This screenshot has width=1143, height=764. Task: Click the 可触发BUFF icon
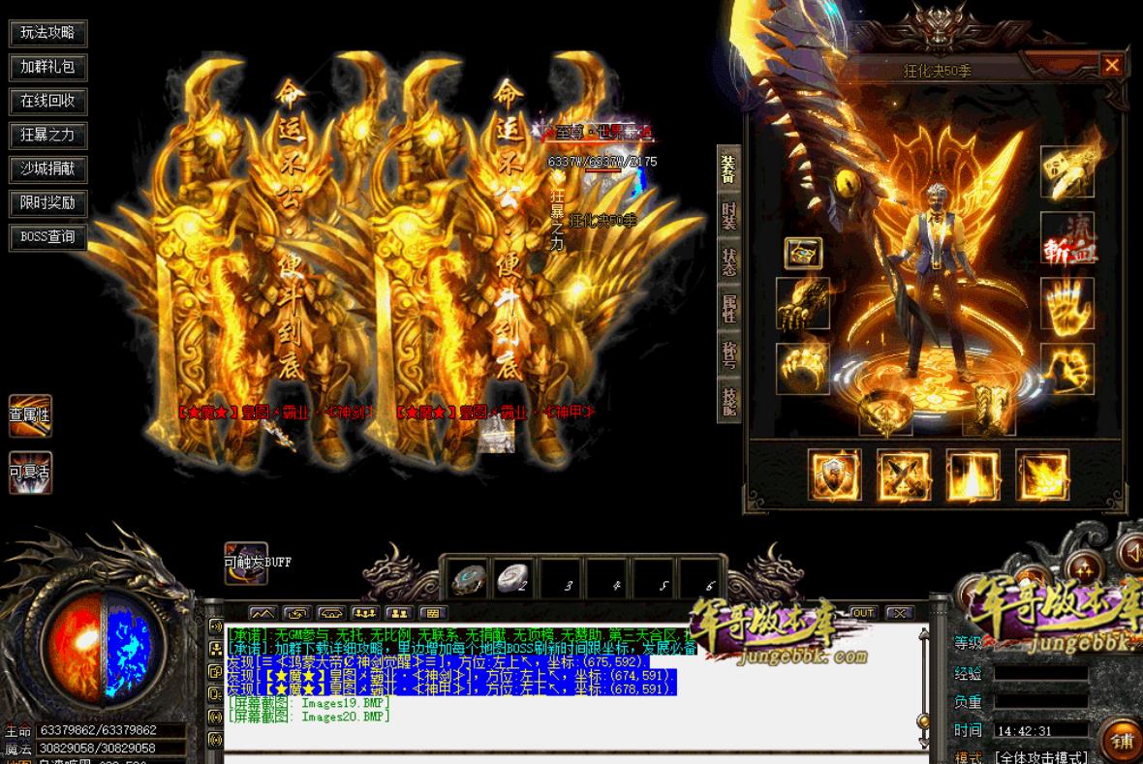tap(246, 561)
